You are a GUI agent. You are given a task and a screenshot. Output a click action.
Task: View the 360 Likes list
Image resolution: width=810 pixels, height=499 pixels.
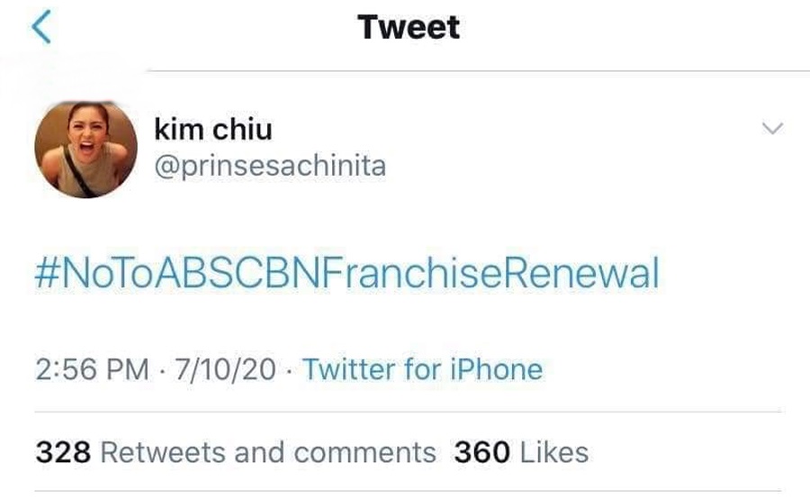pyautogui.click(x=521, y=452)
